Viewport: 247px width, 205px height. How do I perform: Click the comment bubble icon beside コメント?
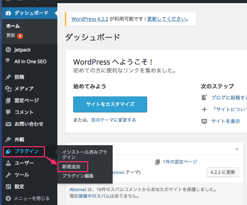click(8, 112)
